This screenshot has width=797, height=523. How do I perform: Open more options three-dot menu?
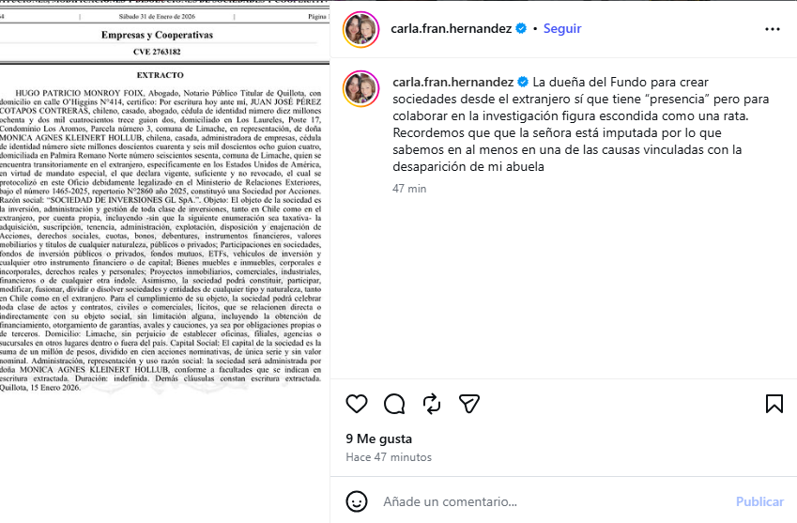pyautogui.click(x=772, y=29)
